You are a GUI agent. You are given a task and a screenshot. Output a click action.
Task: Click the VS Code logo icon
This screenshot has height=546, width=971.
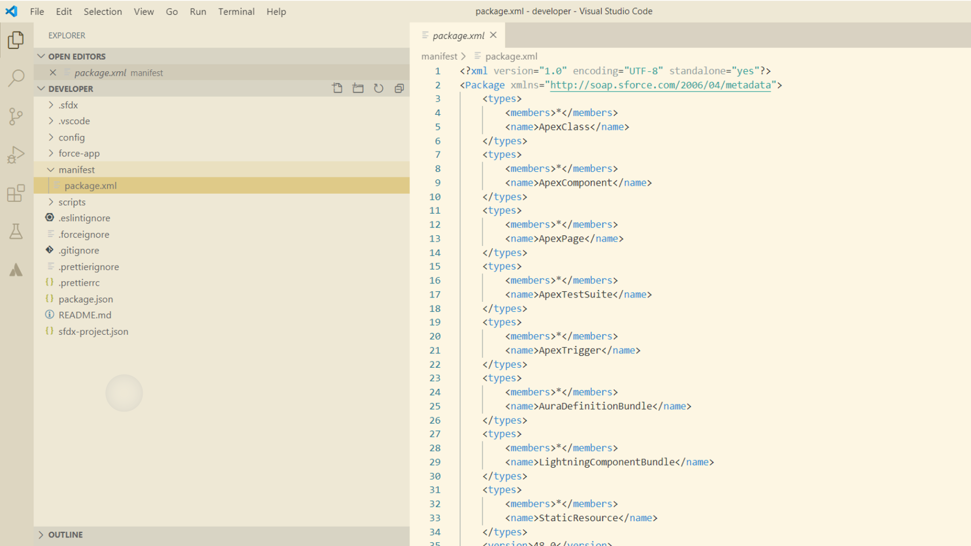[x=11, y=11]
